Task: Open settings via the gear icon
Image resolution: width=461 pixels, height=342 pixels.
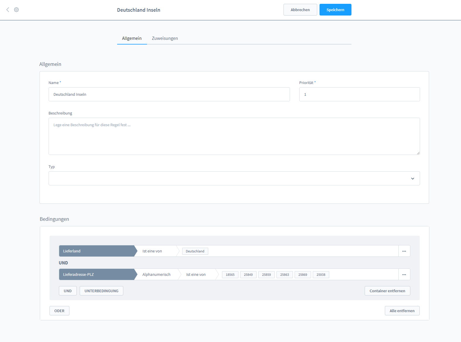Action: [16, 10]
